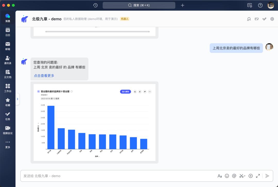Click the 点击查看更多 link
This screenshot has width=278, height=187.
coord(44,76)
